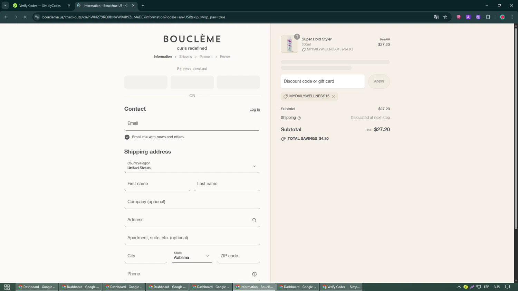
Task: Open the red shield extension icon
Action: 459,17
